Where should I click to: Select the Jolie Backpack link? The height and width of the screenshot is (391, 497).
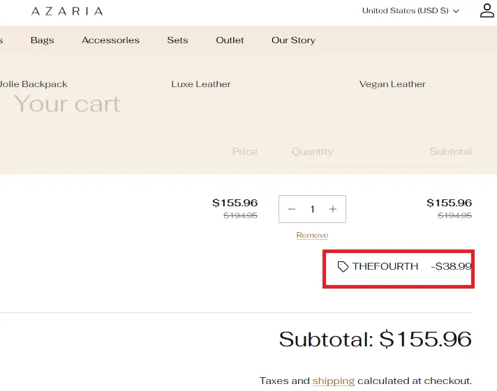coord(34,84)
